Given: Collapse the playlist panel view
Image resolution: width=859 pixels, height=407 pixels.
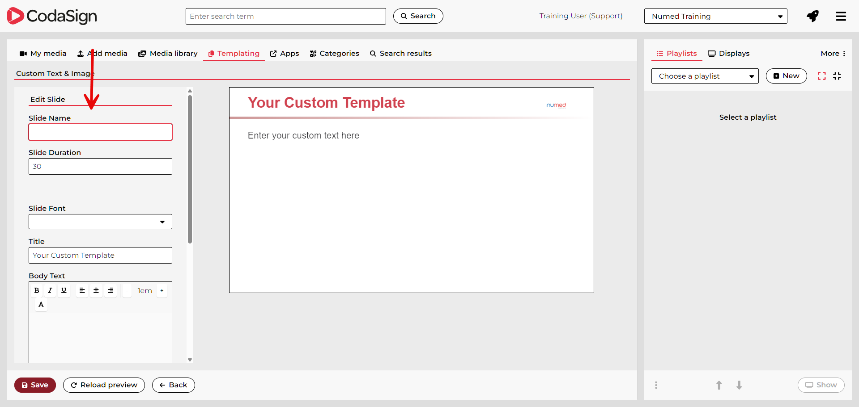Looking at the screenshot, I should click(837, 76).
